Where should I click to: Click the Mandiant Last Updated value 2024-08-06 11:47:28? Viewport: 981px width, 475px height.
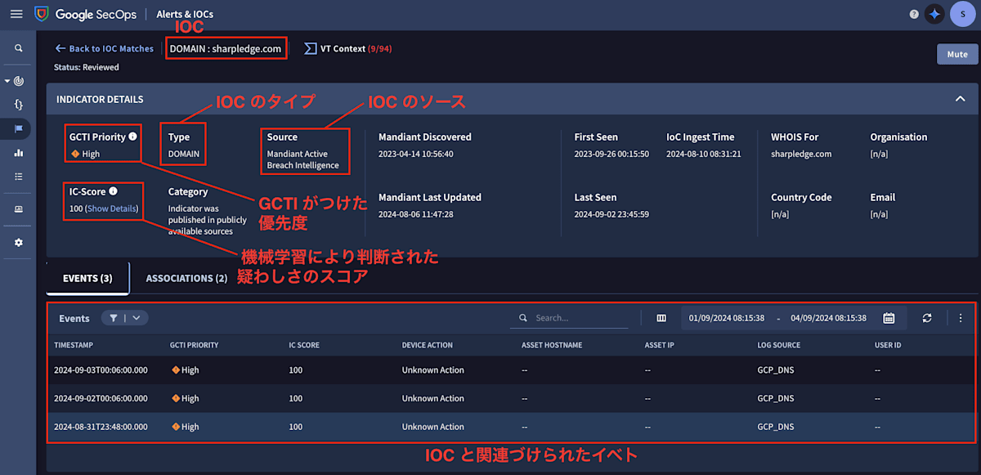coord(415,214)
